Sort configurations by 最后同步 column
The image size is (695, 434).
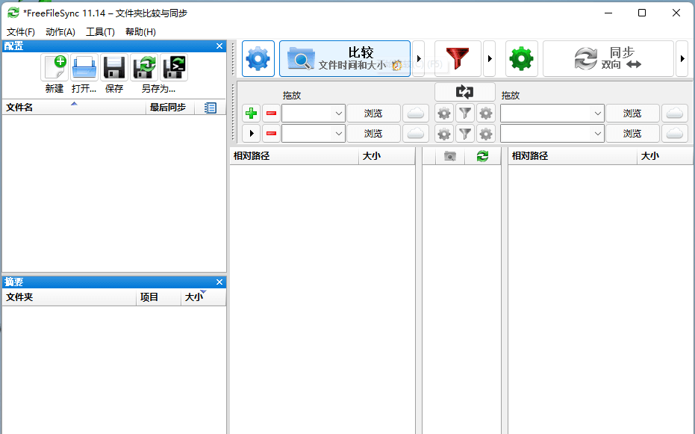point(170,108)
